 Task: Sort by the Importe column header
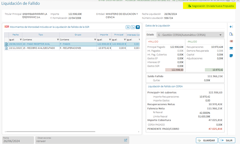coord(104,35)
